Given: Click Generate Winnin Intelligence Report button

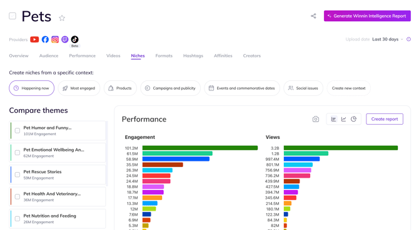Looking at the screenshot, I should pos(367,16).
